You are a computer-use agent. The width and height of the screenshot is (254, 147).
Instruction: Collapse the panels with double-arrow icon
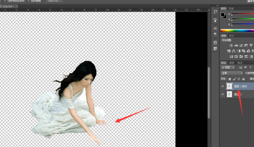tap(217, 5)
